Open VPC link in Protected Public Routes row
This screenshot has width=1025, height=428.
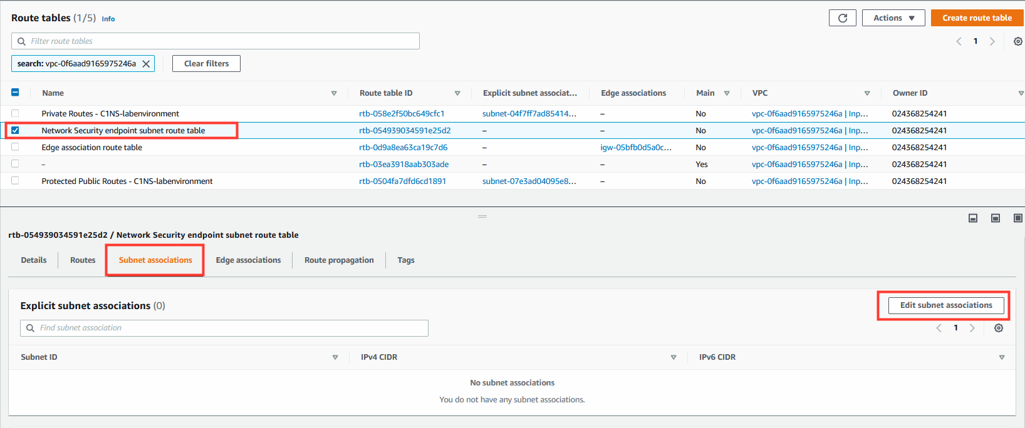(x=810, y=181)
